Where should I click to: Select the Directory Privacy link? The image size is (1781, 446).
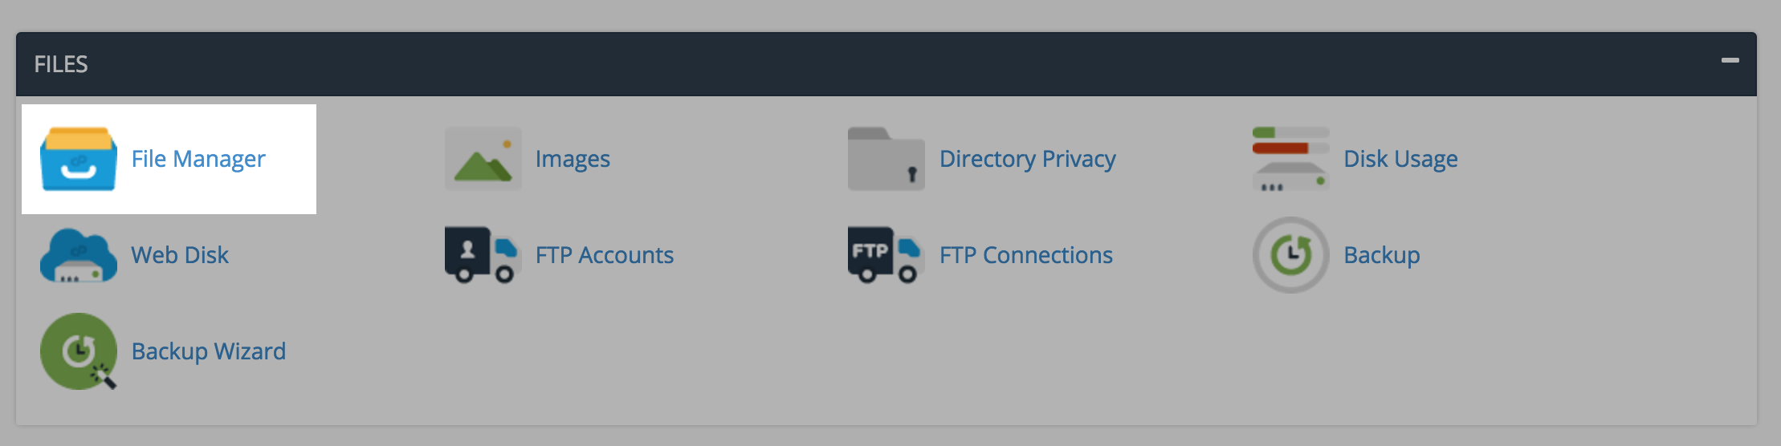(1028, 159)
